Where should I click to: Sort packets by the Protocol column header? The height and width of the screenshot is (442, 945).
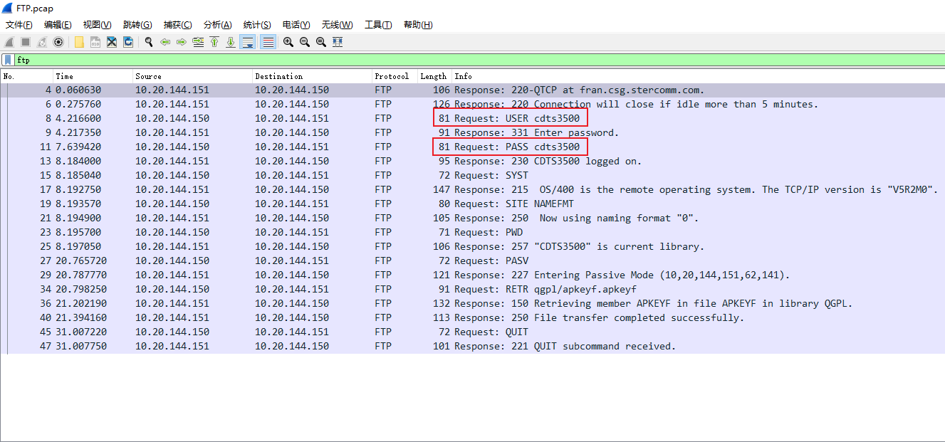point(392,76)
